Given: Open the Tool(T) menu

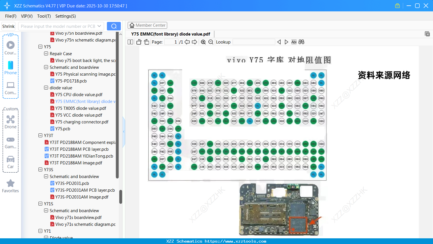Looking at the screenshot, I should 44,16.
